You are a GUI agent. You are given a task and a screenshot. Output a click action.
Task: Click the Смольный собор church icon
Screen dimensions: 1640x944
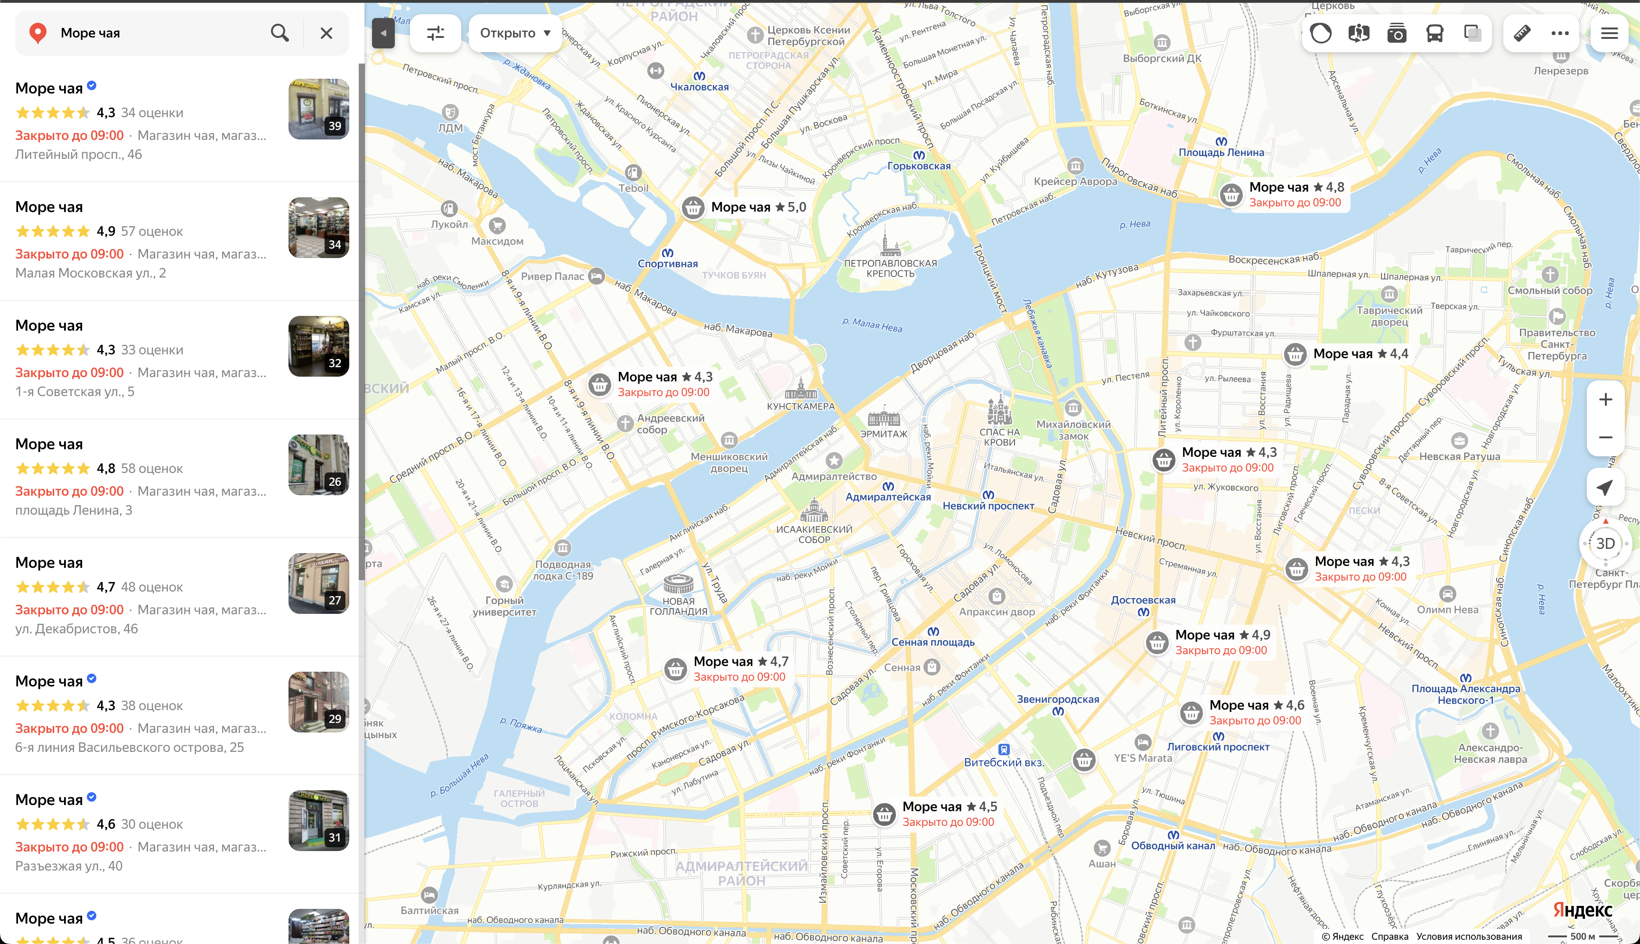click(x=1550, y=274)
